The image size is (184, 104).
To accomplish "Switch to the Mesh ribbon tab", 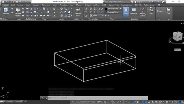I will [28, 5].
